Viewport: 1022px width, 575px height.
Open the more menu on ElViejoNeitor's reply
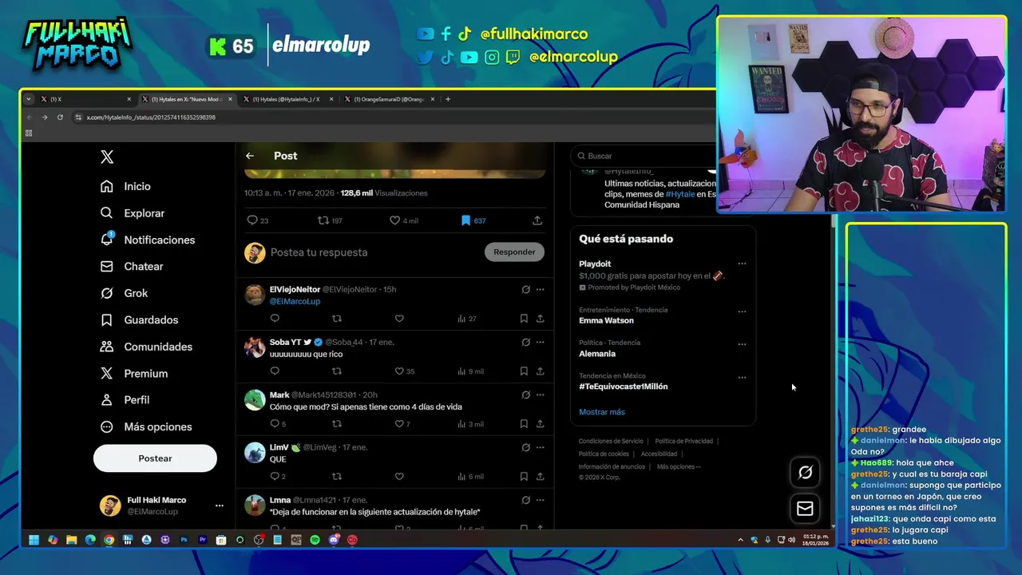point(541,290)
